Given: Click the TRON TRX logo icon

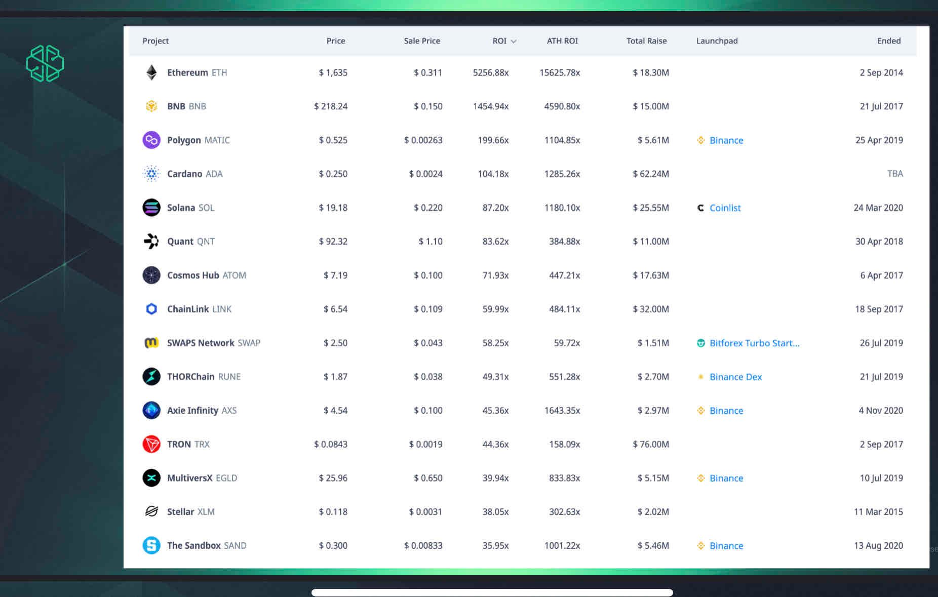Looking at the screenshot, I should pos(151,444).
